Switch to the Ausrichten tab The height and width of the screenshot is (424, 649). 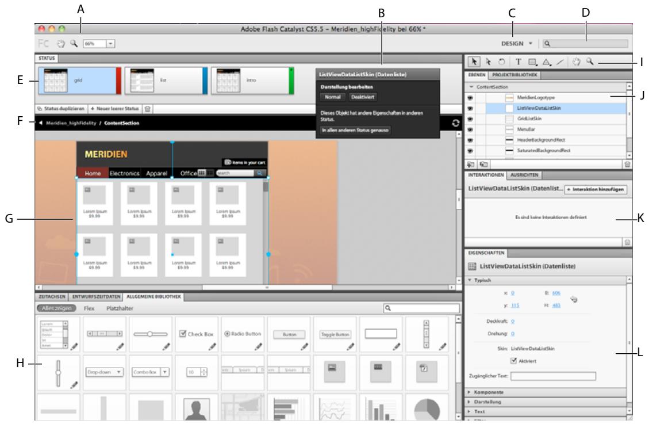pos(524,175)
